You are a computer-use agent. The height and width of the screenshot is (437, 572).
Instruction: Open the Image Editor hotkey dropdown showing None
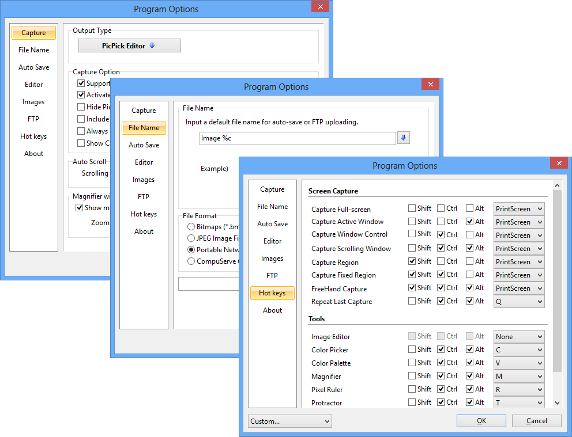pyautogui.click(x=518, y=336)
